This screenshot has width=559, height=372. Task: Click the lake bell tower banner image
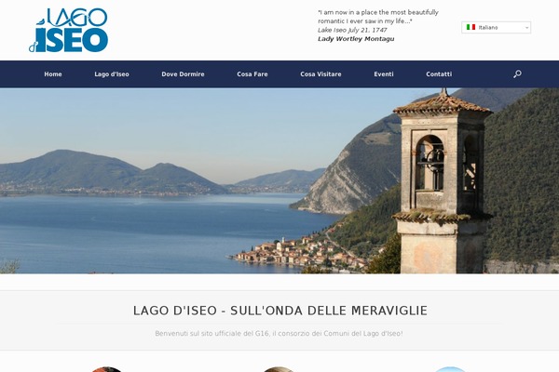tap(279, 180)
